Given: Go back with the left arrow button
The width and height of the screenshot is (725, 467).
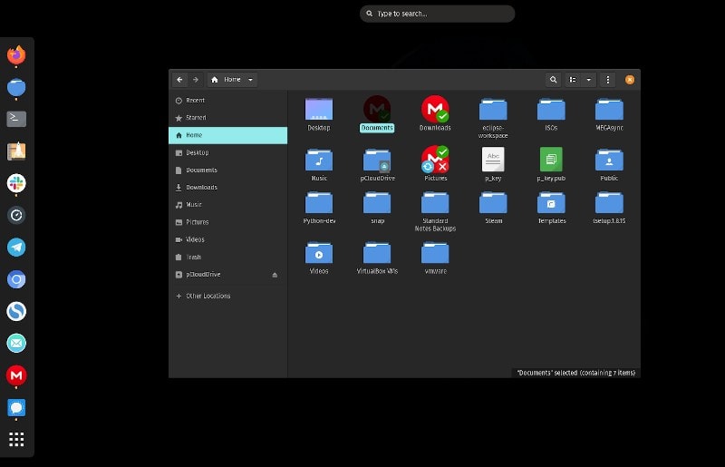Looking at the screenshot, I should pos(179,80).
